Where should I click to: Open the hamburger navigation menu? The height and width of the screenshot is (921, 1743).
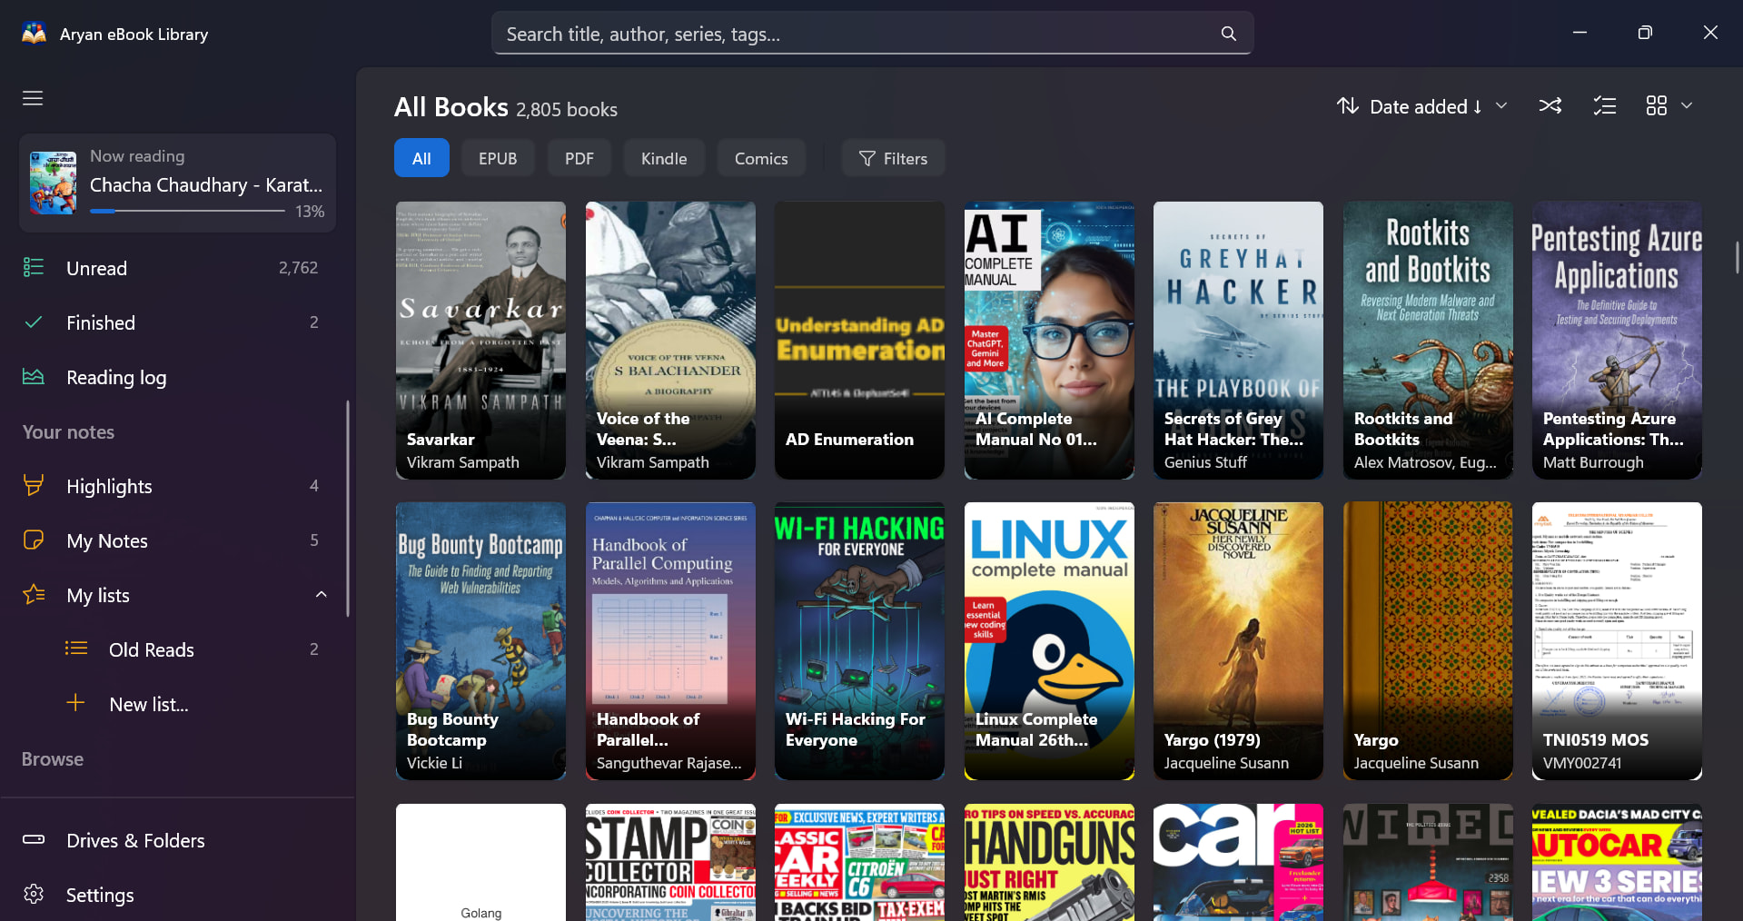33,98
